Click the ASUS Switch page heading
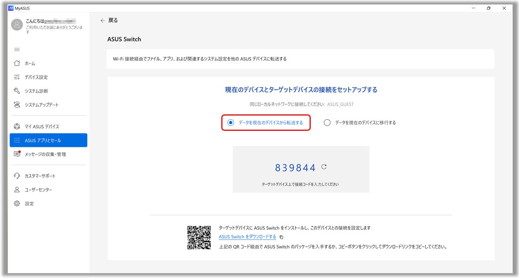This screenshot has height=278, width=519. [x=124, y=39]
